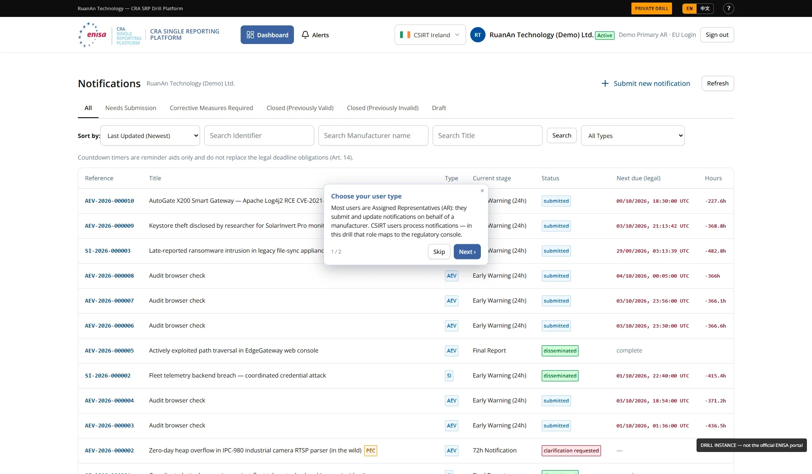Image resolution: width=812 pixels, height=474 pixels.
Task: Open notification AEV-2026-000002
Action: pyautogui.click(x=110, y=451)
